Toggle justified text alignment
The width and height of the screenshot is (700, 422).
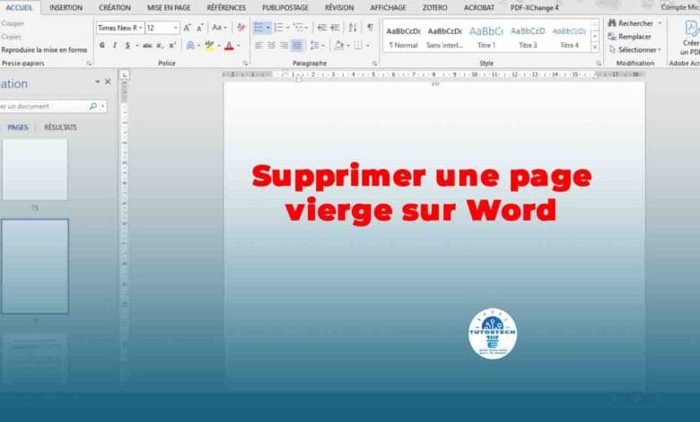click(297, 45)
